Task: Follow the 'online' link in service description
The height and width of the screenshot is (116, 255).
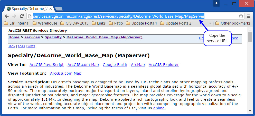Action: click(159, 108)
